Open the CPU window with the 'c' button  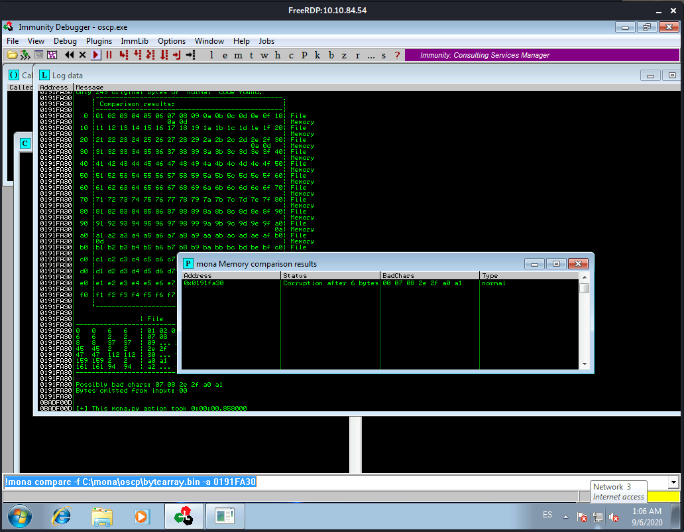point(291,55)
